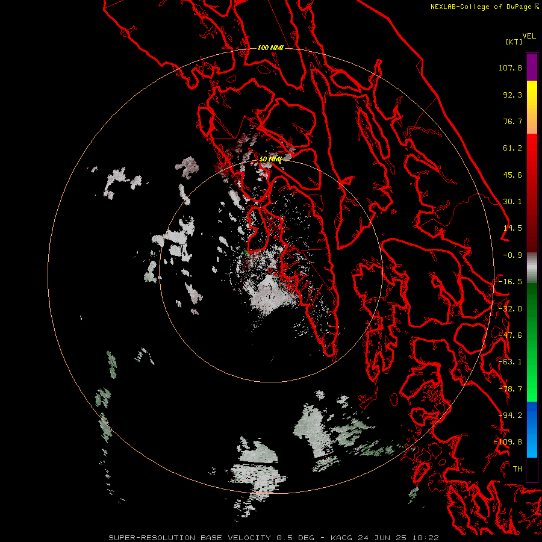Click the VEL legend title
542x542 pixels.
(529, 36)
